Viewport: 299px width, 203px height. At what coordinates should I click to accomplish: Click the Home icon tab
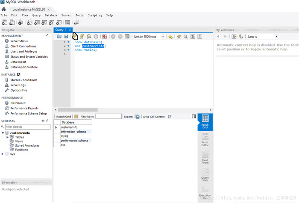tap(4, 9)
